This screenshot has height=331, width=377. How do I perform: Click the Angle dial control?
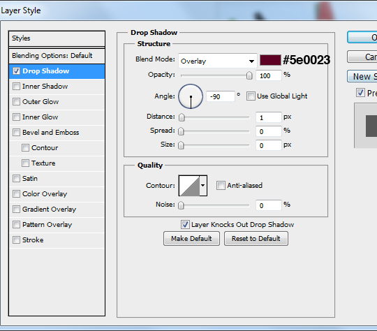point(191,96)
